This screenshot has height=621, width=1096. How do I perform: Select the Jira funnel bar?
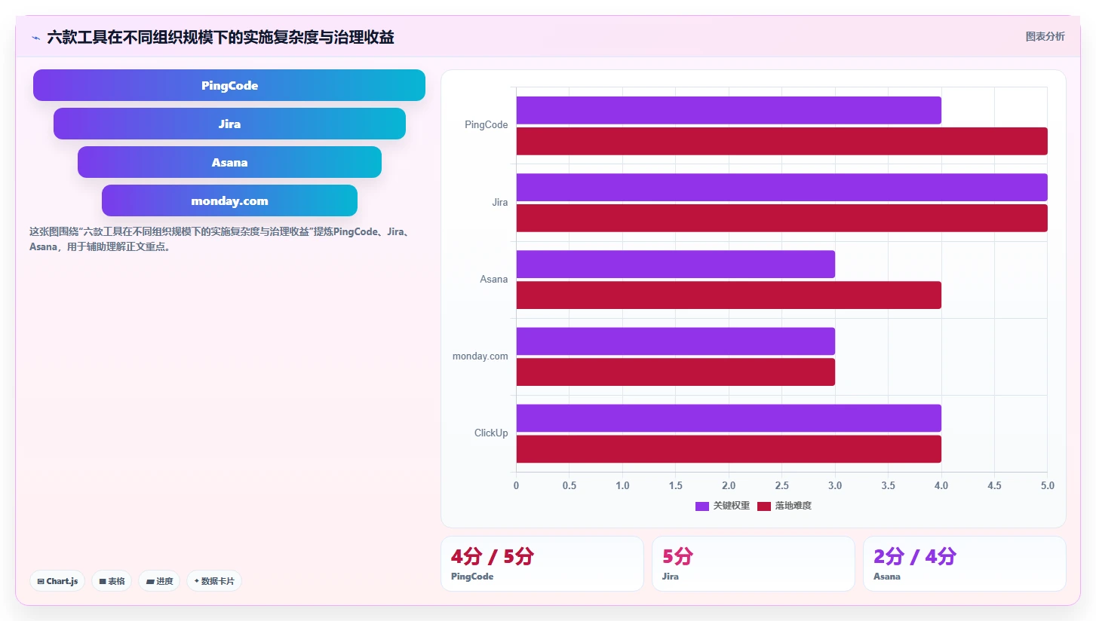[x=229, y=124]
